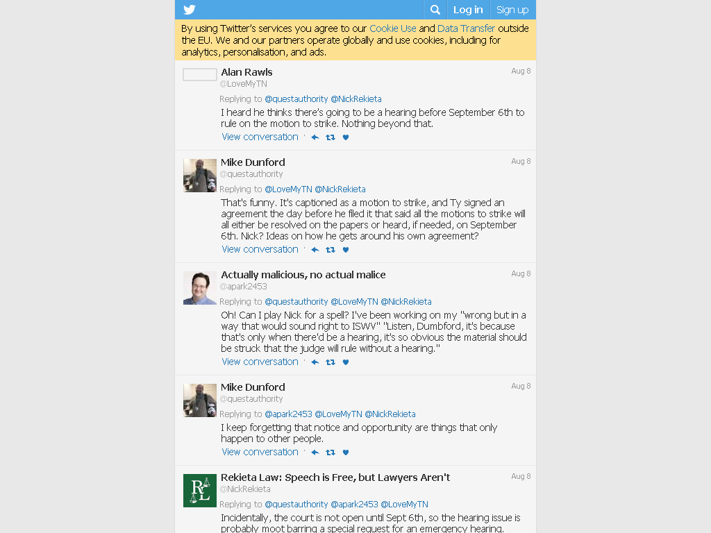Retweet Mike Dunford's notice and opportunity tweet

[331, 452]
